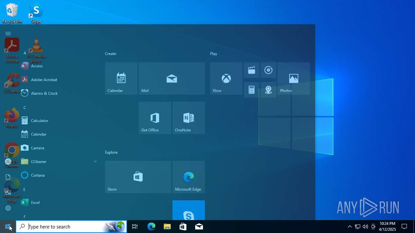Launch the Get Office tile
This screenshot has height=233, width=415.
point(155,118)
